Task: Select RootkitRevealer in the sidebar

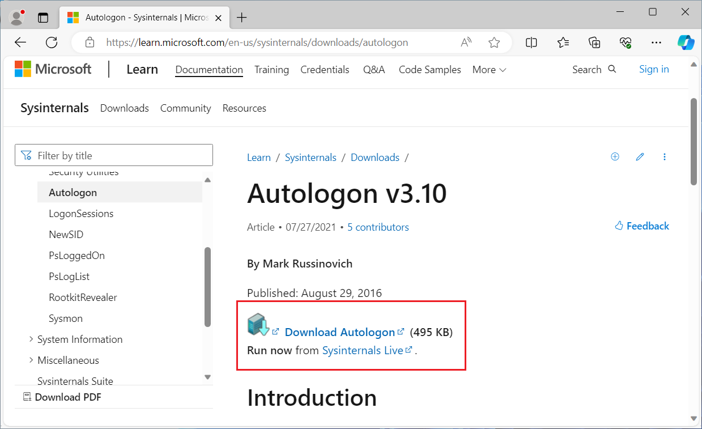Action: pyautogui.click(x=83, y=298)
